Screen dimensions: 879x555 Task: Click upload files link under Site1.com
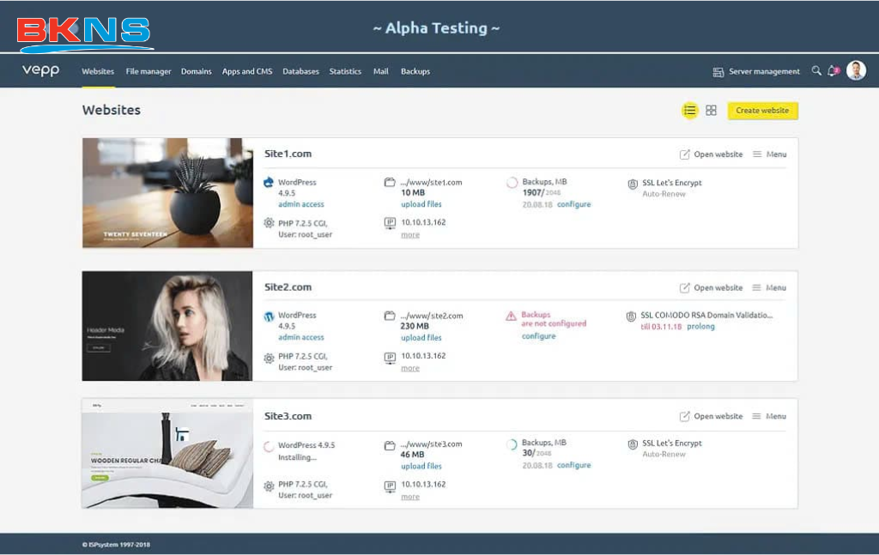click(x=421, y=204)
